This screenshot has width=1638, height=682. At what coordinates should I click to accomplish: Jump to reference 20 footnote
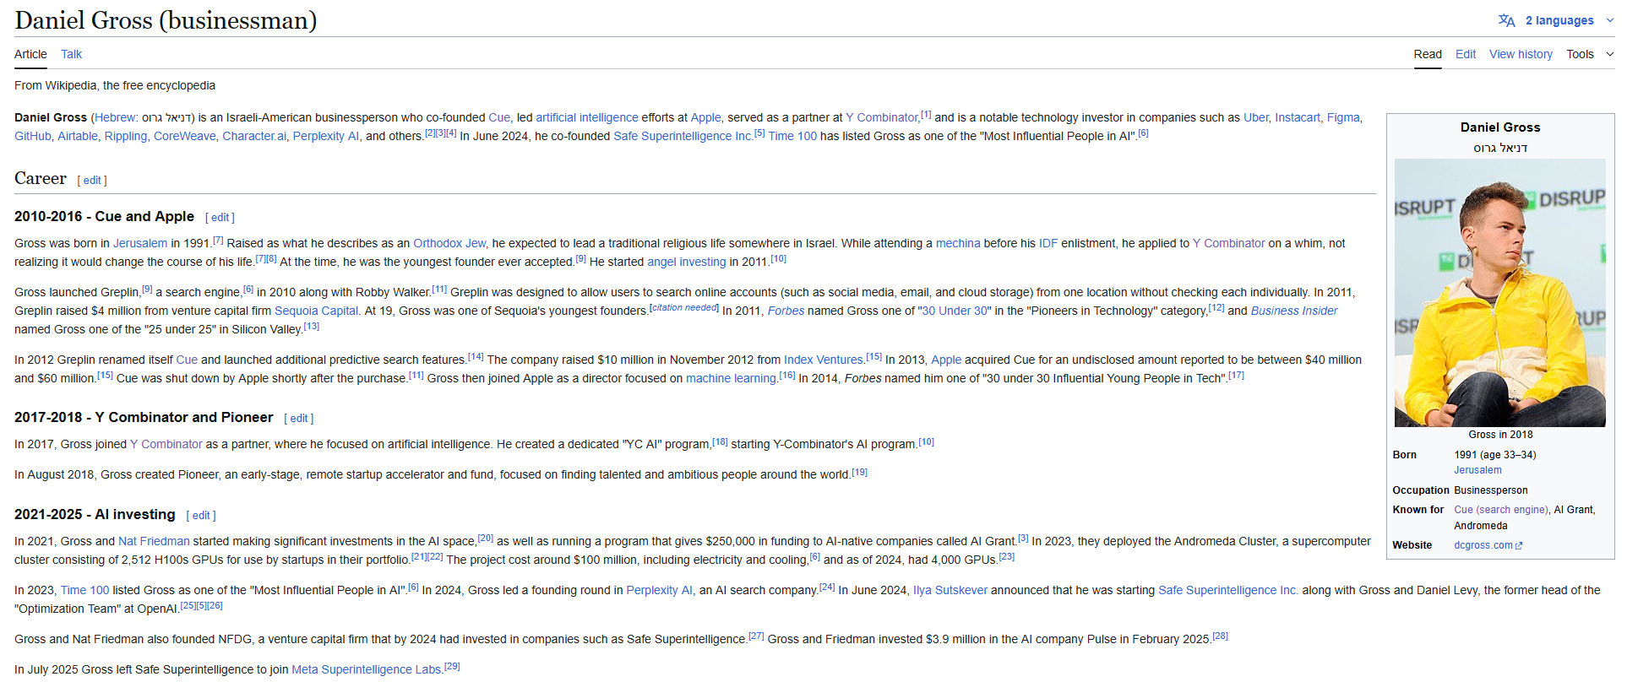click(x=486, y=539)
